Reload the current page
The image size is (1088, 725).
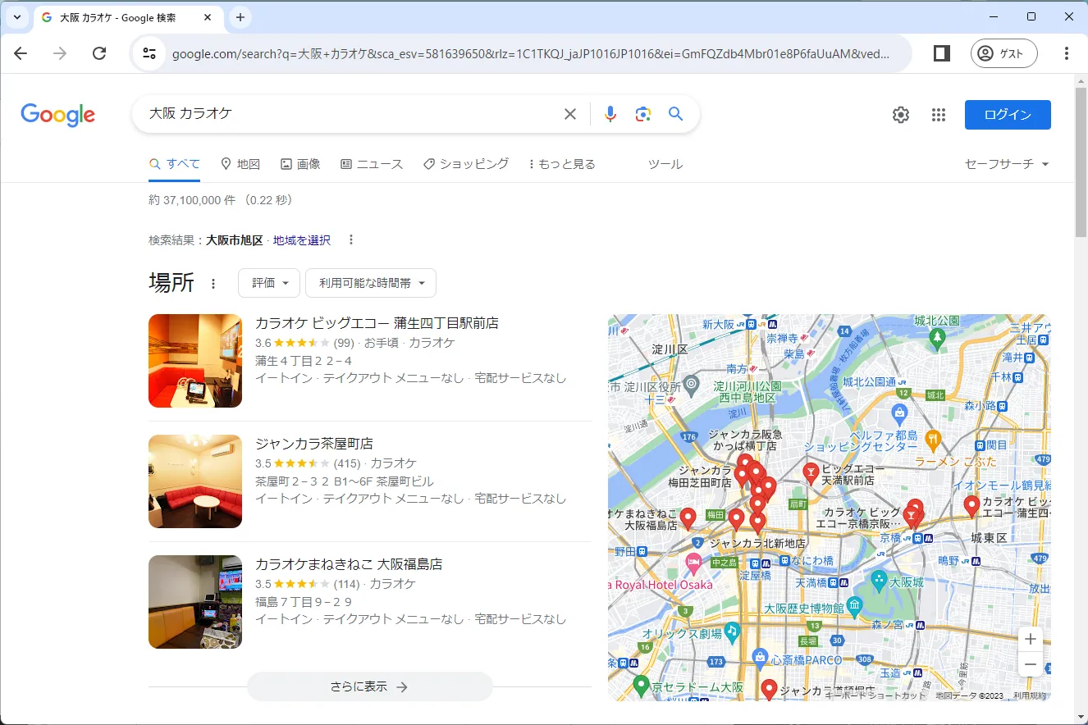pos(99,53)
